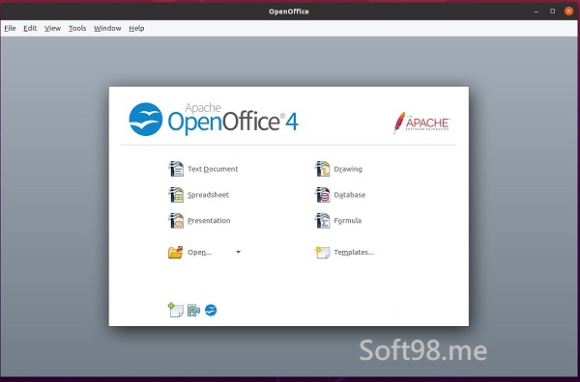Open the View menu
Viewport: 580px width, 382px height.
coord(52,28)
